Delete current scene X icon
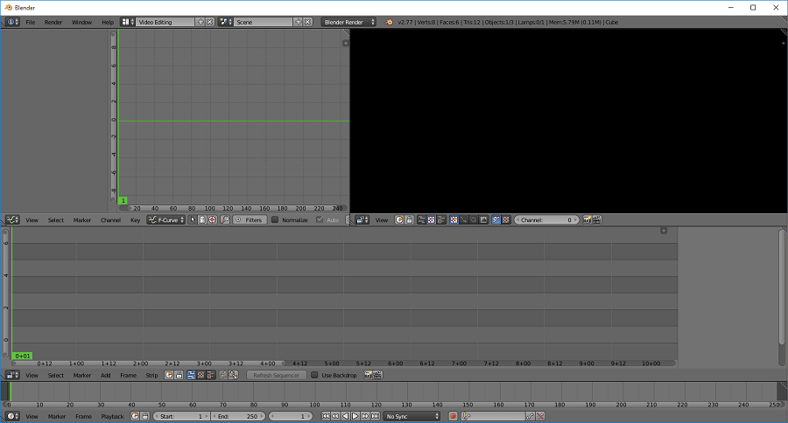 pyautogui.click(x=307, y=22)
